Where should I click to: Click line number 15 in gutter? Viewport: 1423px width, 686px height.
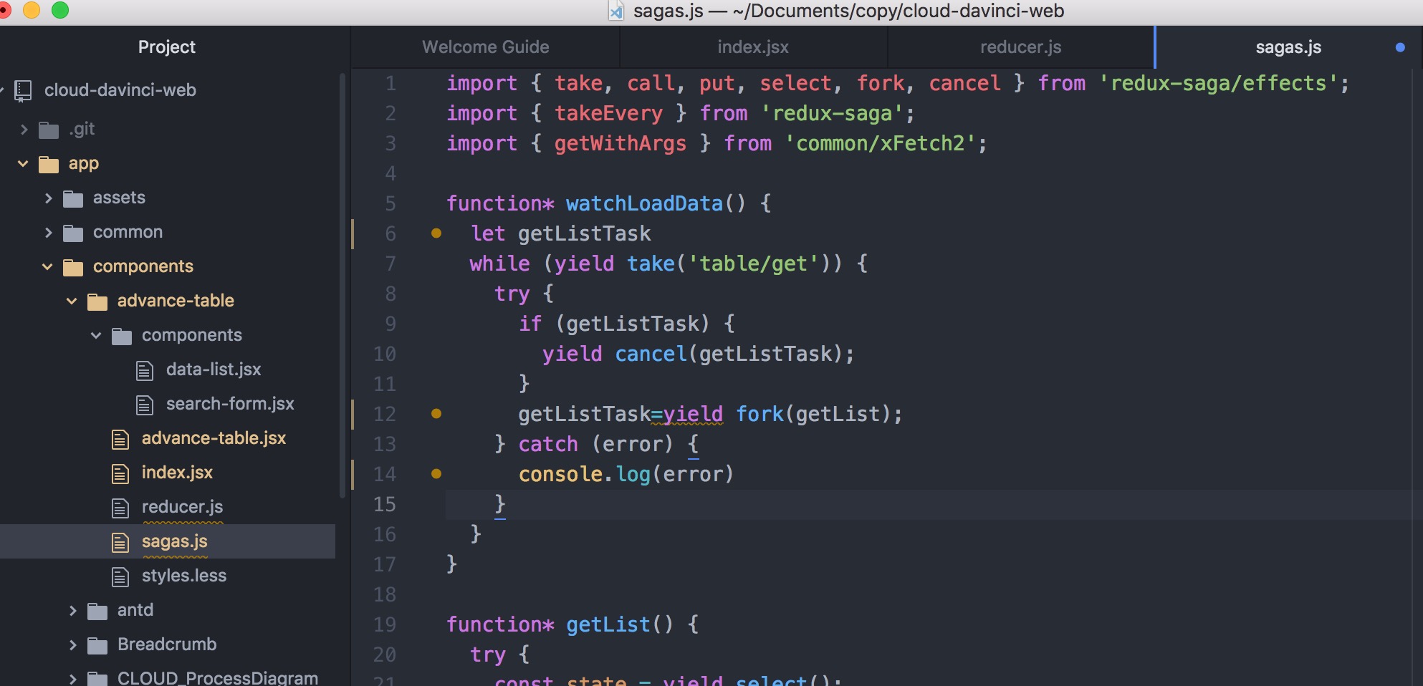click(385, 505)
